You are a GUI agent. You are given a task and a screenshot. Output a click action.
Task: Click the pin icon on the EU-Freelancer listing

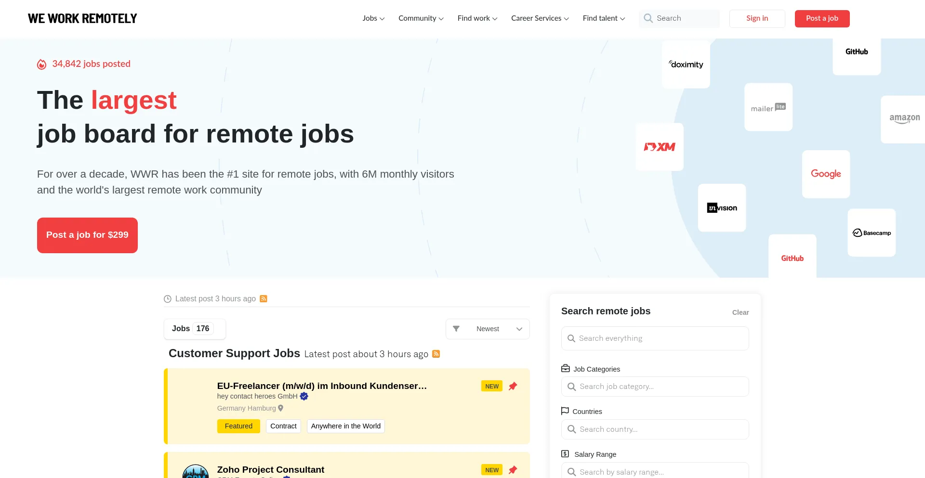513,386
